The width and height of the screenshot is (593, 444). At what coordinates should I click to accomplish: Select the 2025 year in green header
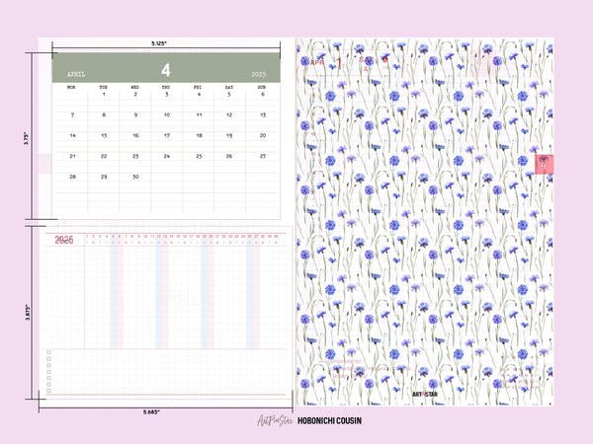pyautogui.click(x=260, y=74)
